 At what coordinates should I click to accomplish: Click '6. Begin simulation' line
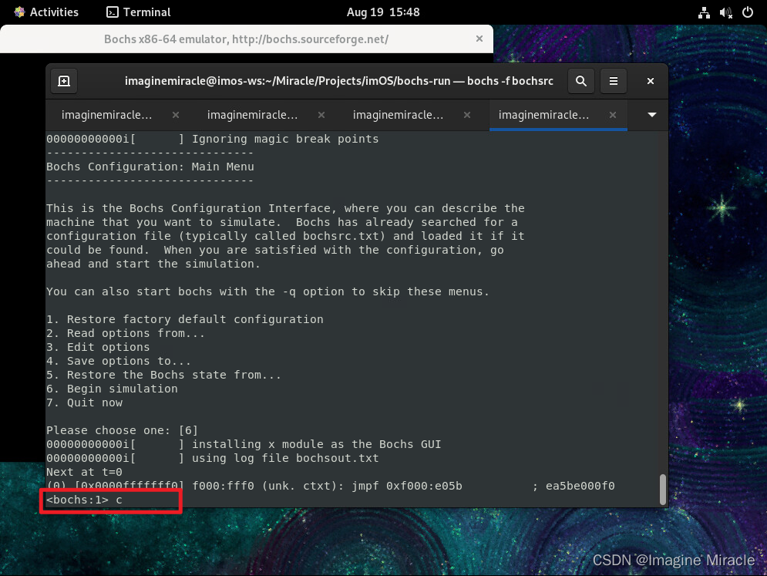tap(112, 389)
